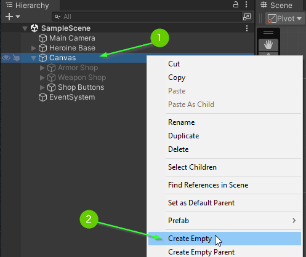This screenshot has width=306, height=257.
Task: Click the open-in-window icon beside the search bar
Action: point(247,17)
